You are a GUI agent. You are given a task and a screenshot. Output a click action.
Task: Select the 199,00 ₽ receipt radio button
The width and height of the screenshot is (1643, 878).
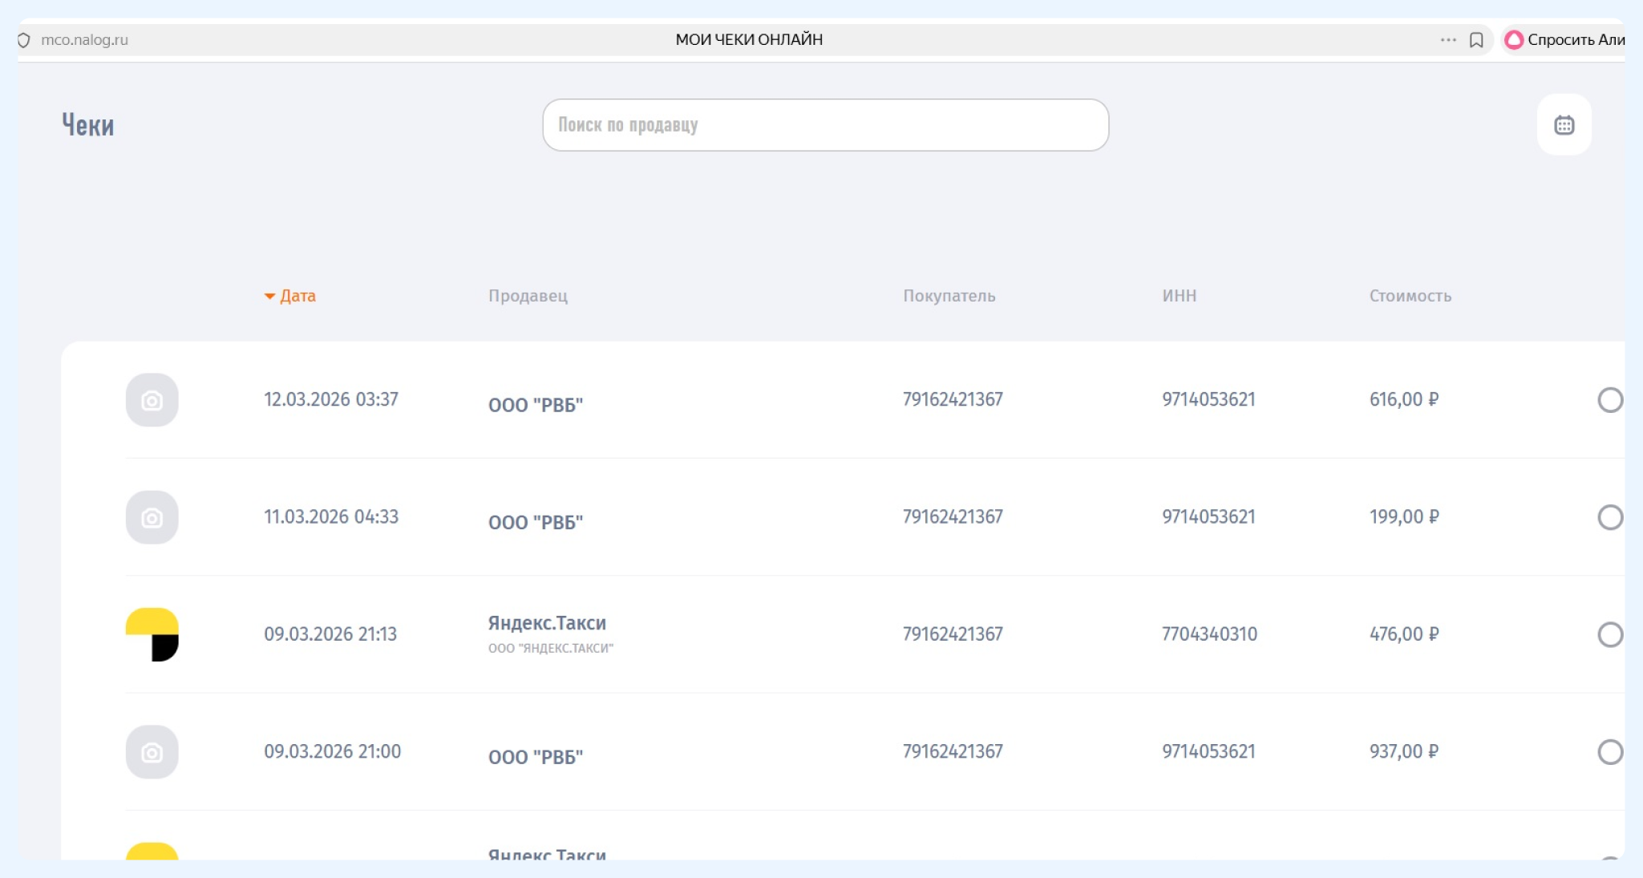pyautogui.click(x=1609, y=517)
